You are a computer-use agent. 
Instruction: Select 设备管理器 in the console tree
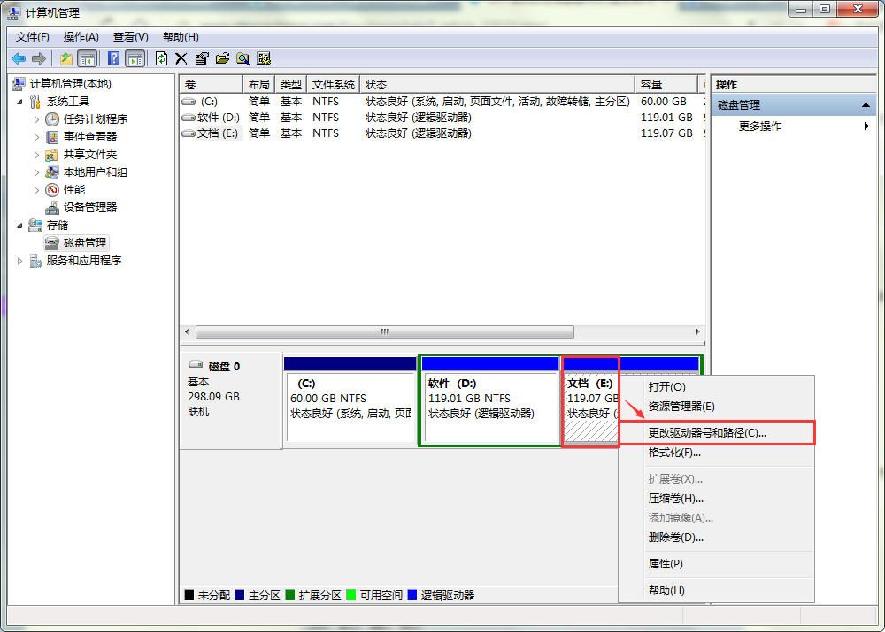tap(89, 208)
